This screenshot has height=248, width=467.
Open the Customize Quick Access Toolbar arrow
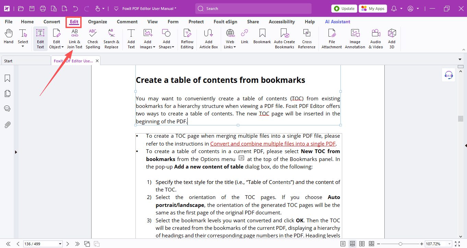(116, 9)
